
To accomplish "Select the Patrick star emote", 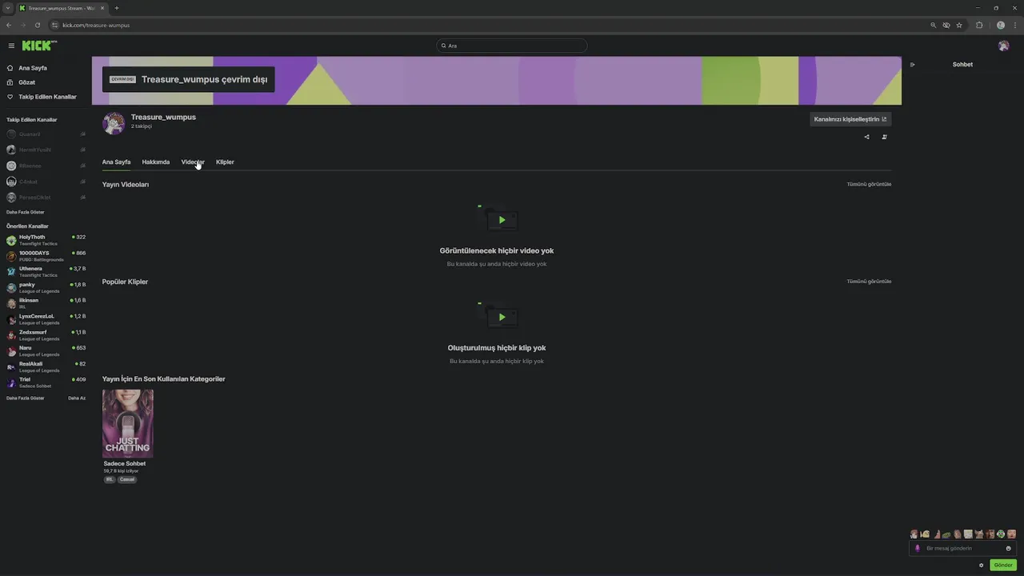I will pos(937,534).
